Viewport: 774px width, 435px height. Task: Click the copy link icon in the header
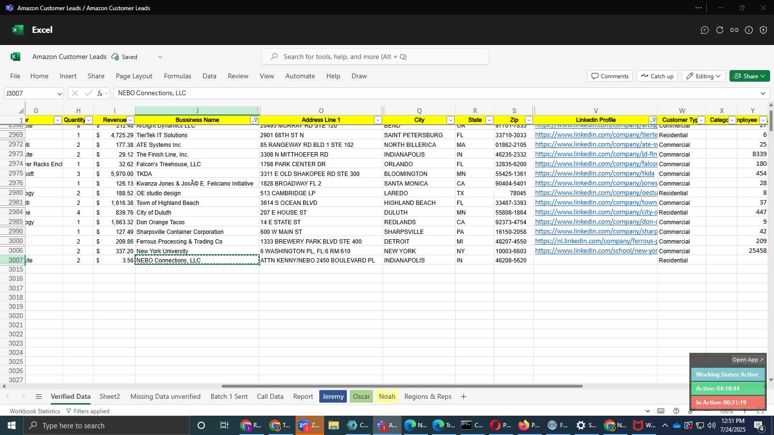734,30
